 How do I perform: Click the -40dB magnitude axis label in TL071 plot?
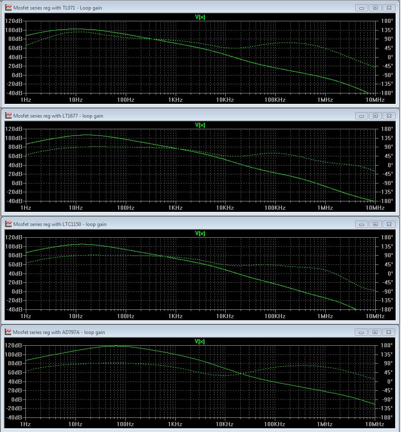[14, 93]
